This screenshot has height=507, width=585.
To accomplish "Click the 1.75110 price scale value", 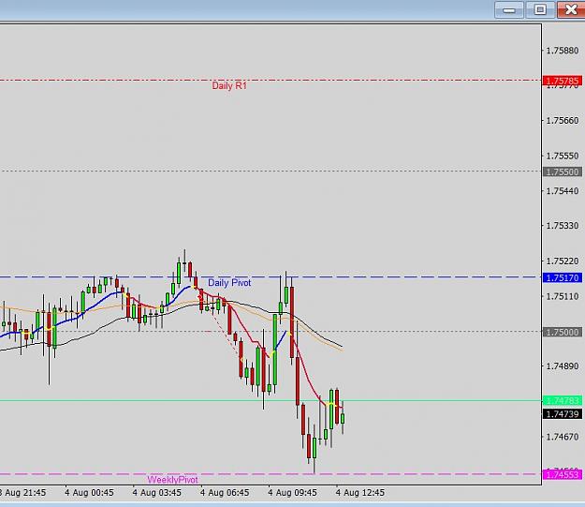I will pyautogui.click(x=563, y=296).
